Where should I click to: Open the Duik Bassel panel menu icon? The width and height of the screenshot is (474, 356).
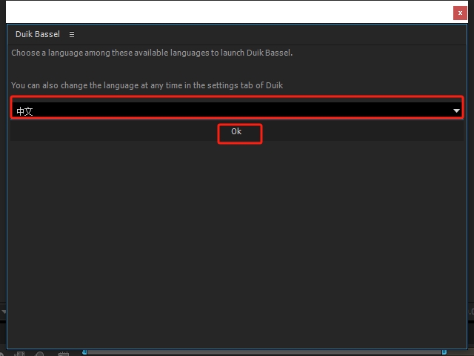click(x=72, y=35)
